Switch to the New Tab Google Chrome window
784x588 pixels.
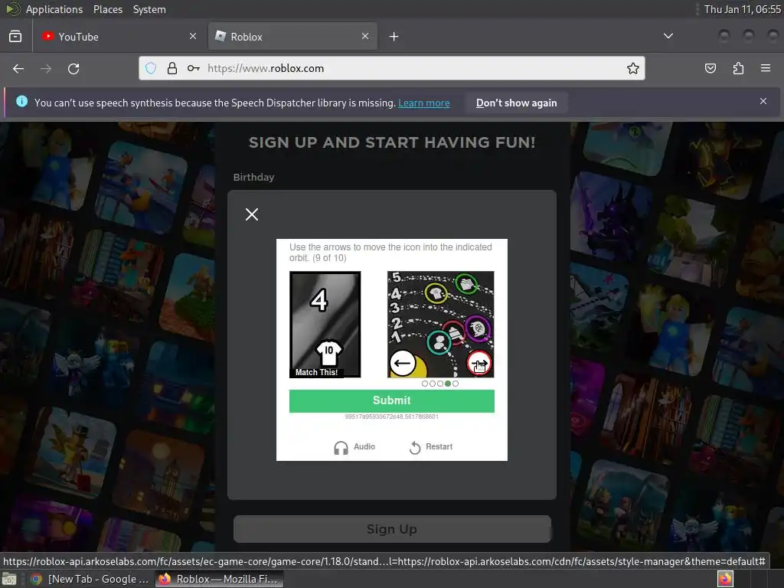tap(90, 579)
